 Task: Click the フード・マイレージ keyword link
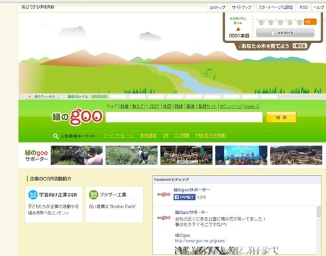point(118,135)
